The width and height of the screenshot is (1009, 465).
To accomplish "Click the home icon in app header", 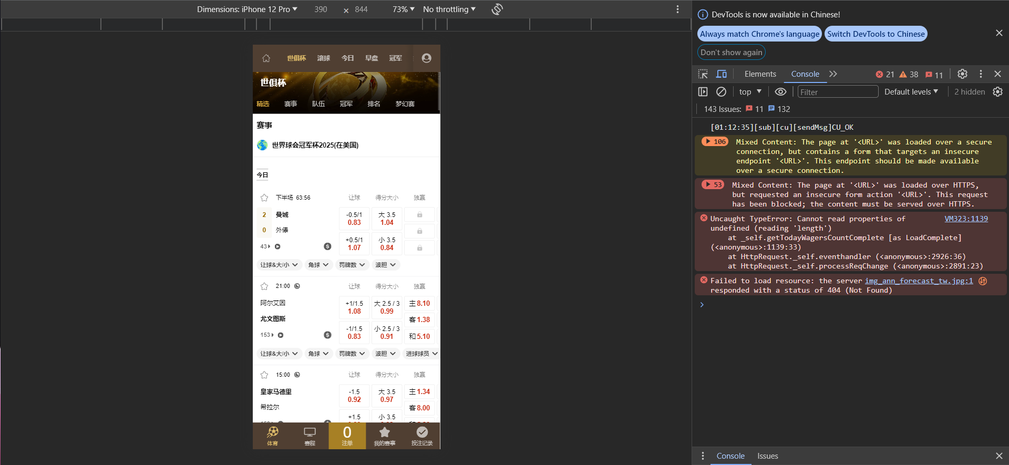I will click(x=266, y=58).
